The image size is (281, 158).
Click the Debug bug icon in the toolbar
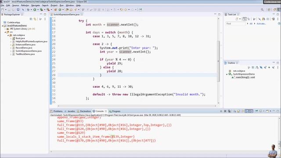tap(28, 10)
